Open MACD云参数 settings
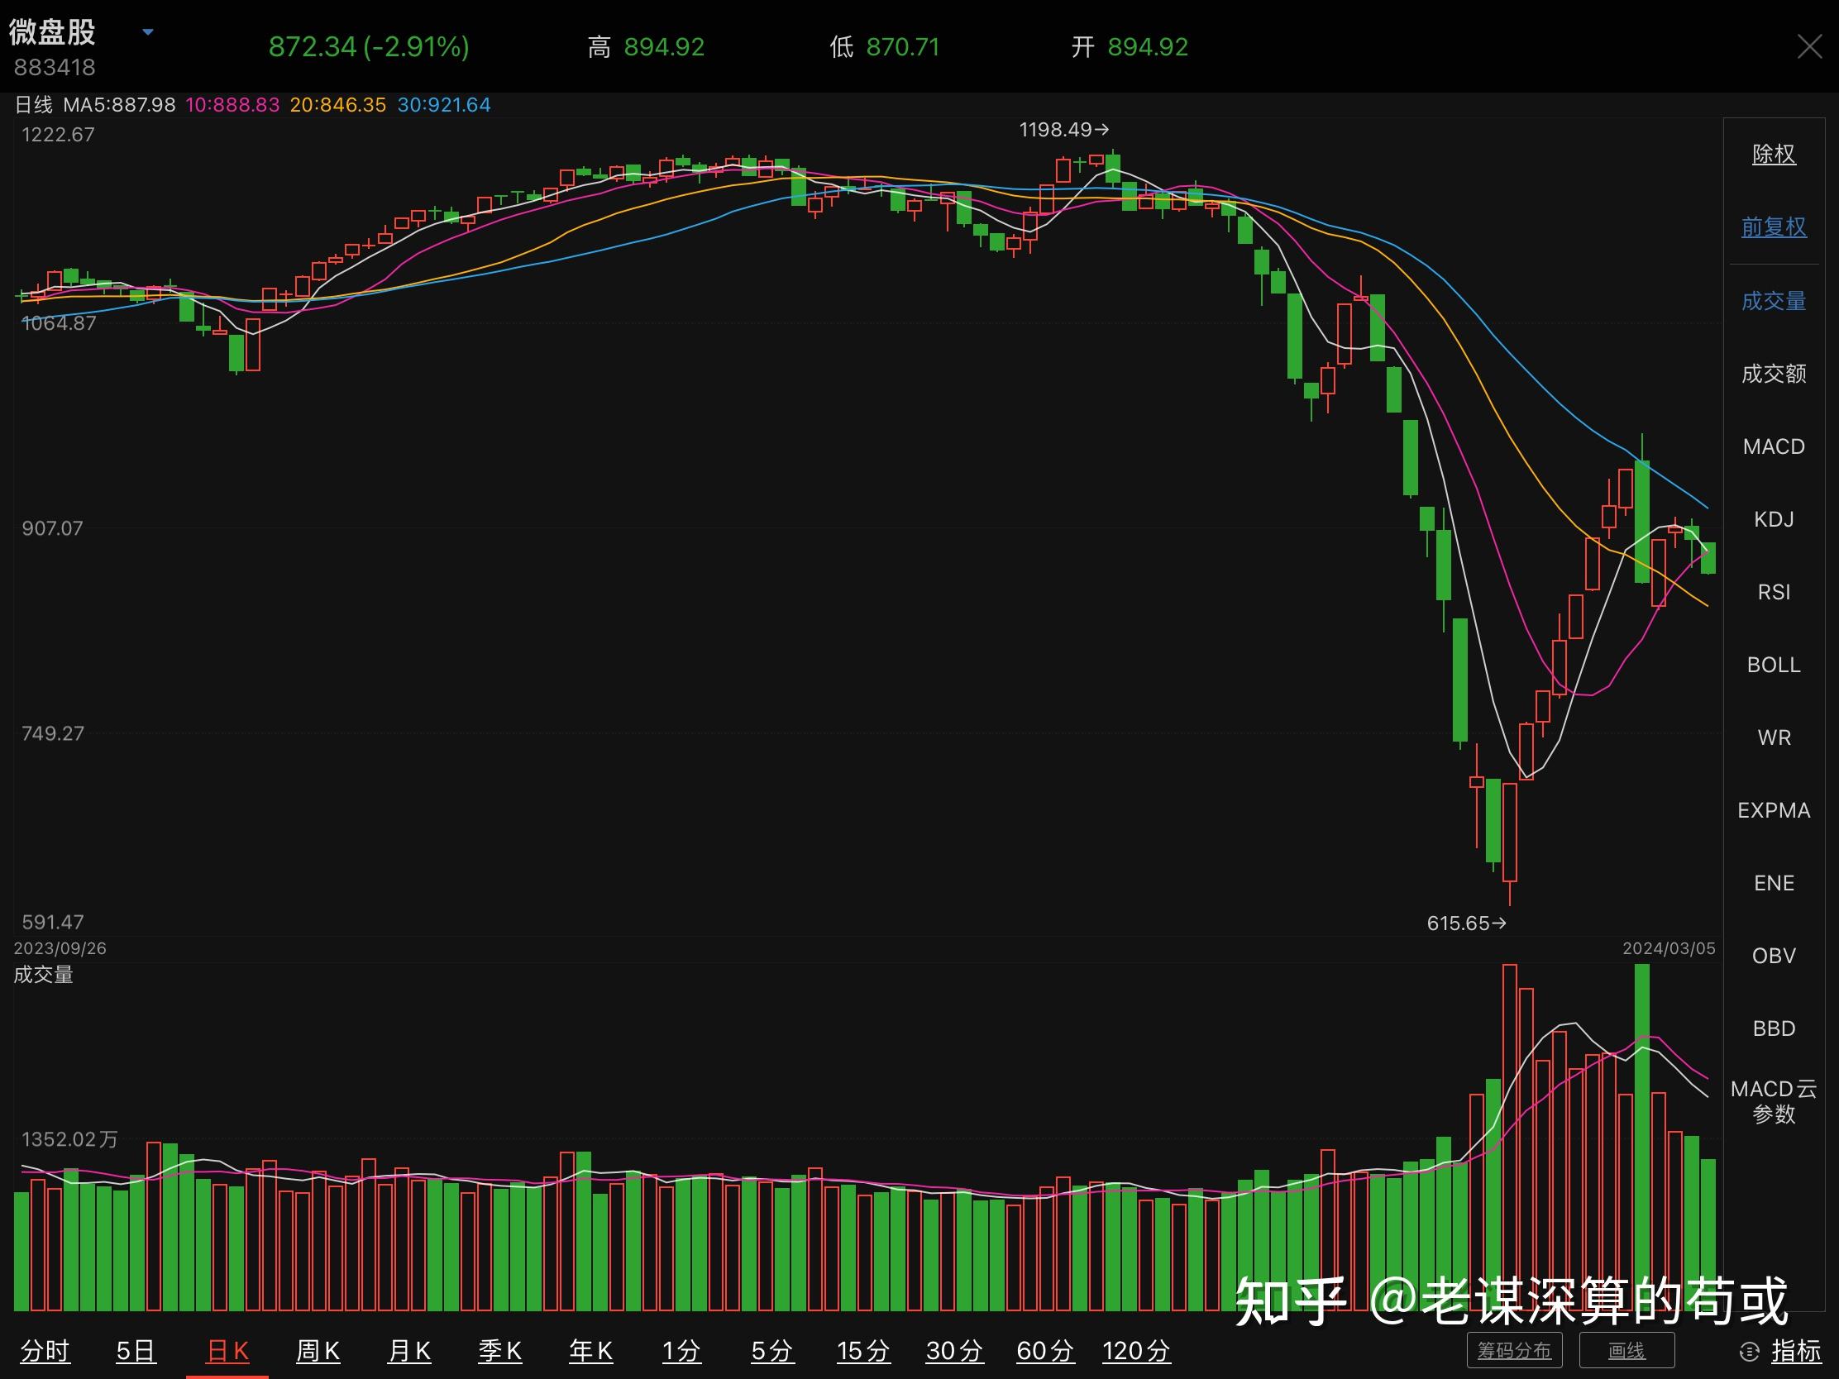Viewport: 1839px width, 1379px height. (x=1774, y=1101)
